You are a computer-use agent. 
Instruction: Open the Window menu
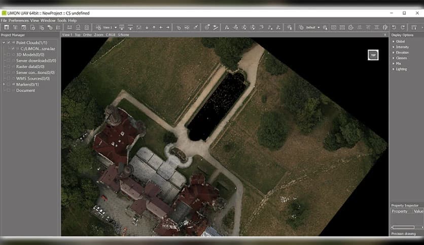click(x=48, y=21)
